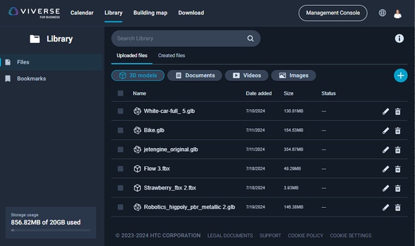The width and height of the screenshot is (415, 246).
Task: Click the glb model icon beside Bike.glb
Action: tap(137, 130)
